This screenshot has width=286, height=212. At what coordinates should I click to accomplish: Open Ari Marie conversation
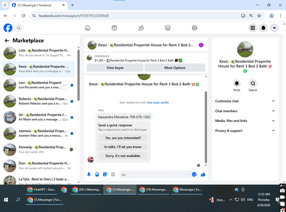(x=38, y=117)
